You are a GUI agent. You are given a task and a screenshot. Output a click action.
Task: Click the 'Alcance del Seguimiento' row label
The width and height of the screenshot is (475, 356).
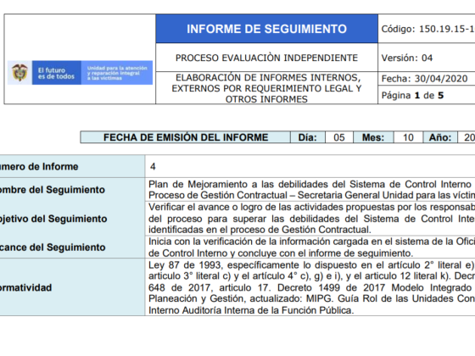point(53,248)
